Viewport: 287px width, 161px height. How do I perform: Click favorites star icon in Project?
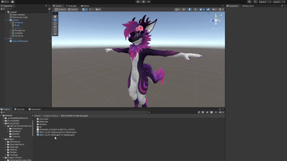coord(216,112)
